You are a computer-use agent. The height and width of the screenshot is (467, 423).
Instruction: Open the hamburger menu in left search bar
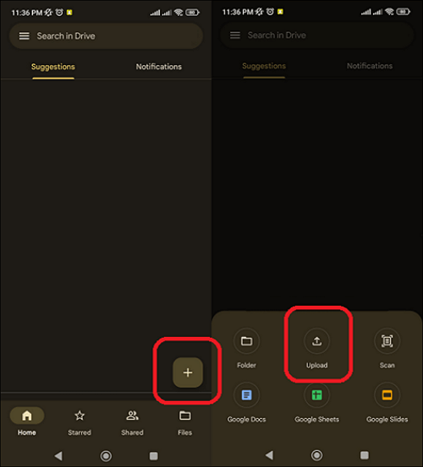click(x=25, y=36)
